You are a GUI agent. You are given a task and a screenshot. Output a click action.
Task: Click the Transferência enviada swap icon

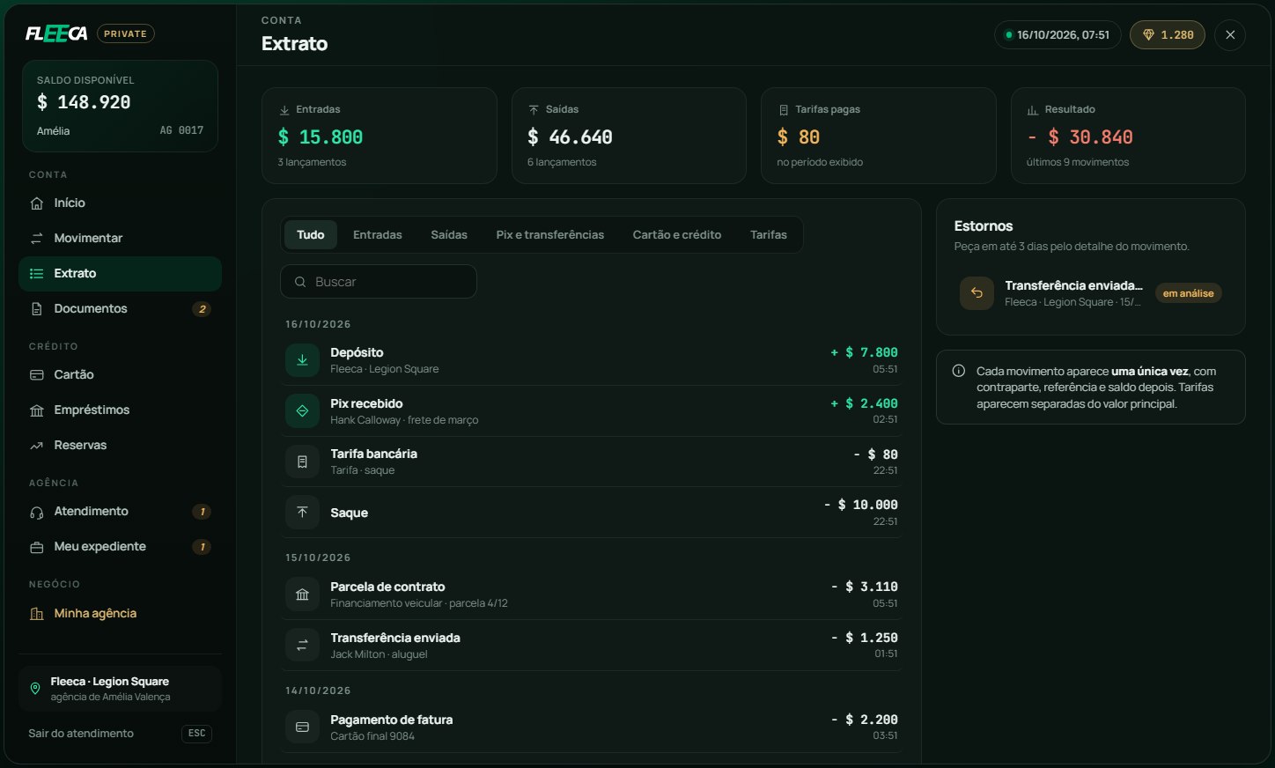[302, 646]
